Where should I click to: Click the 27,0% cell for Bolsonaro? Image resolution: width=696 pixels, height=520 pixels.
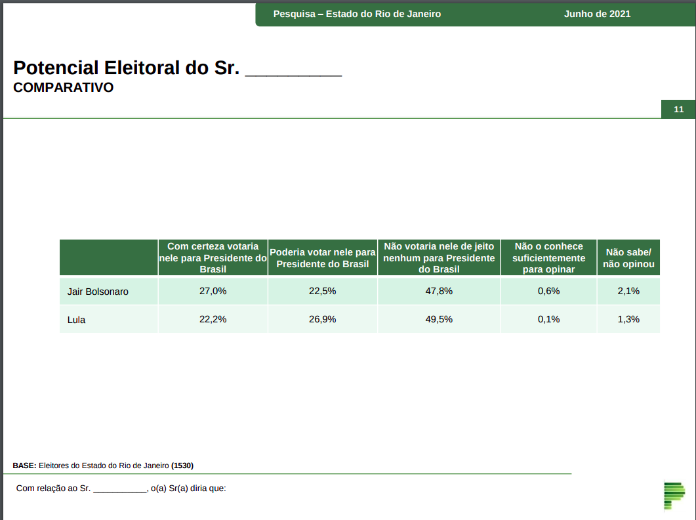coord(213,291)
